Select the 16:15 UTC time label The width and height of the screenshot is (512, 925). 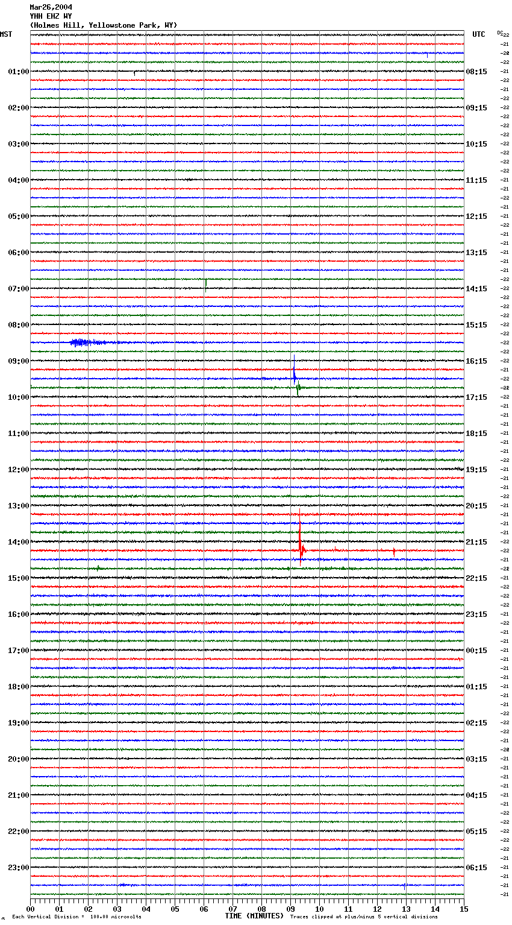pos(476,361)
